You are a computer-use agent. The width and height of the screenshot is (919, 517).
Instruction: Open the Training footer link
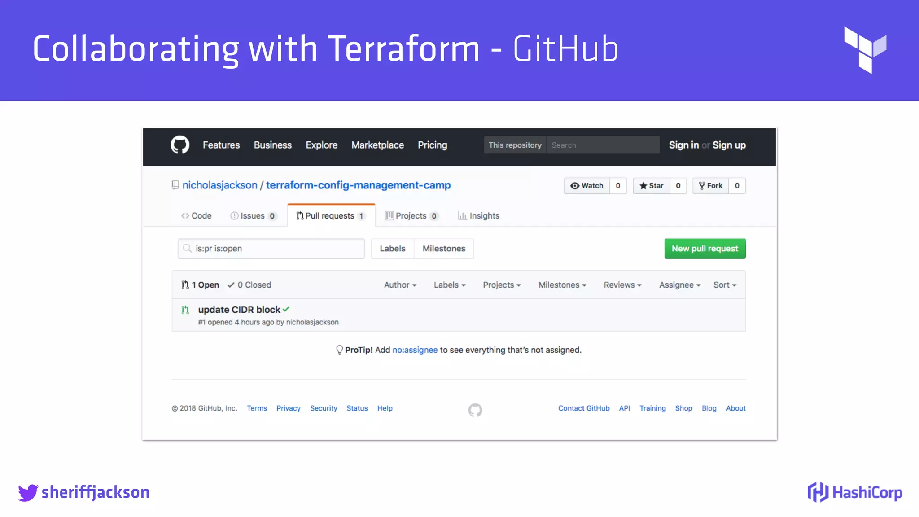(x=652, y=408)
